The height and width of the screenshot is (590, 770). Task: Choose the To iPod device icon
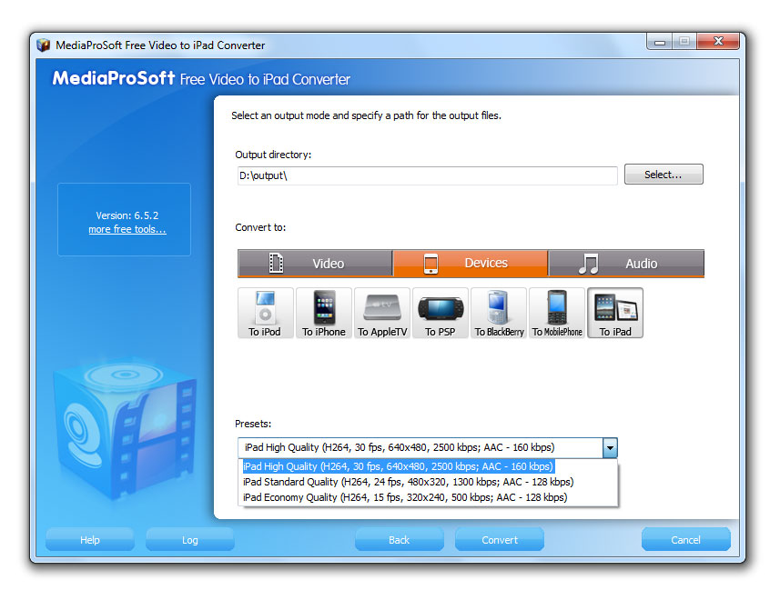pos(265,313)
